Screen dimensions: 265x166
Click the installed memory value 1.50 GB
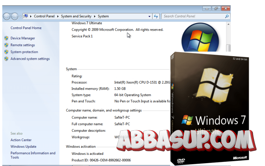[x=120, y=89]
